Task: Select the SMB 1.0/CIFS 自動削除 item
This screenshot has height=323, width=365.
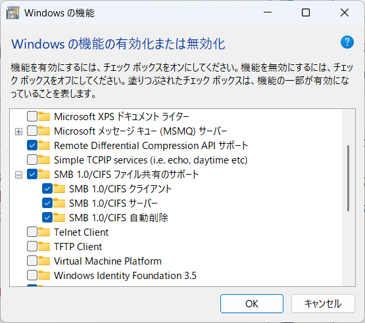Action: pos(118,218)
